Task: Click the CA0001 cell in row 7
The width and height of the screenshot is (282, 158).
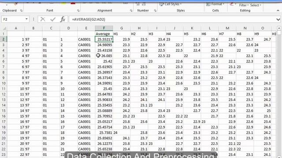Action: point(86,67)
